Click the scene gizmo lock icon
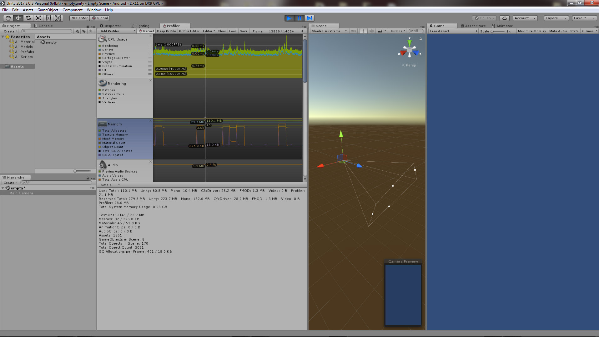 click(x=420, y=39)
